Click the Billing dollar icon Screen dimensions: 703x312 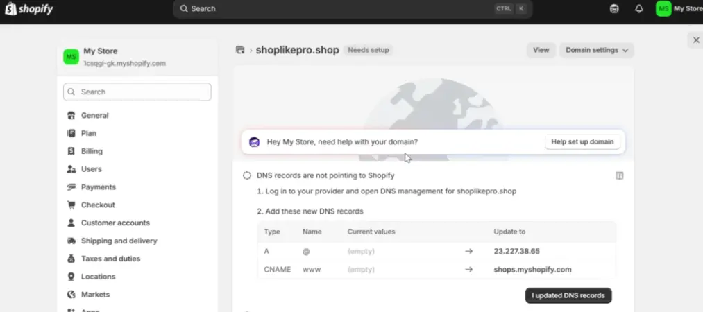71,151
